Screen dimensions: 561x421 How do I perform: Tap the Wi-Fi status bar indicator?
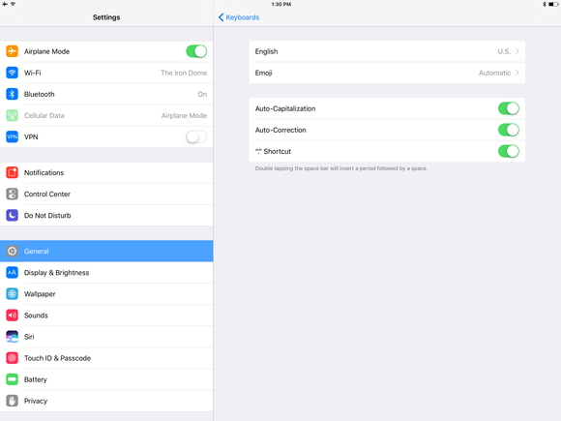(13, 4)
